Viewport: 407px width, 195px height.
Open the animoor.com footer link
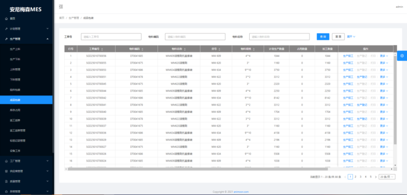(x=241, y=192)
